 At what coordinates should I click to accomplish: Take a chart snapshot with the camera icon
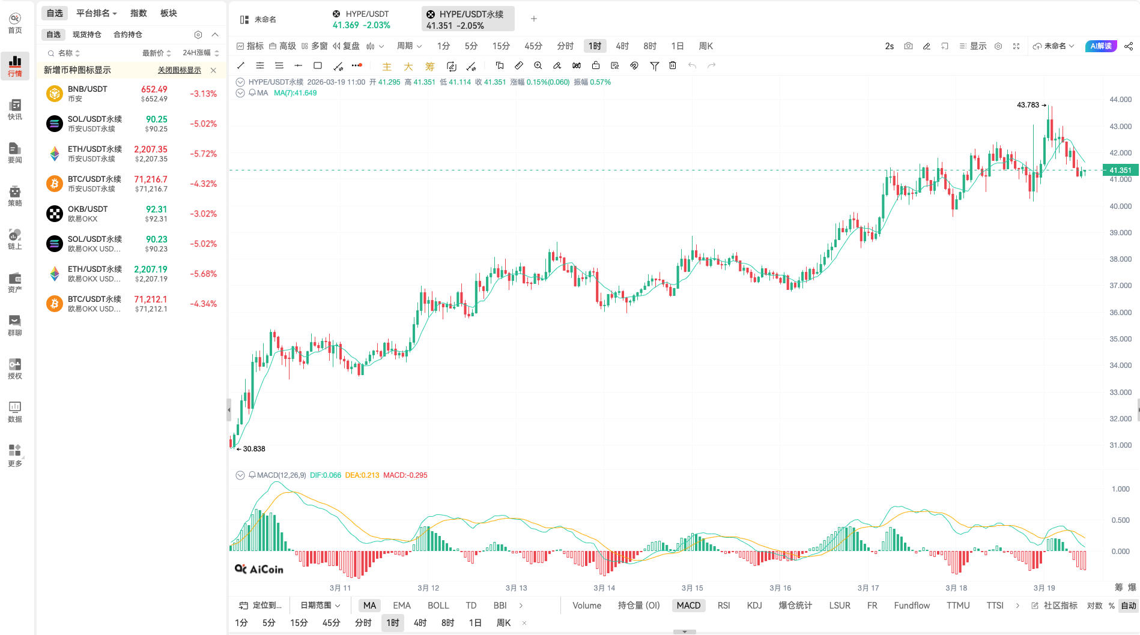tap(908, 46)
